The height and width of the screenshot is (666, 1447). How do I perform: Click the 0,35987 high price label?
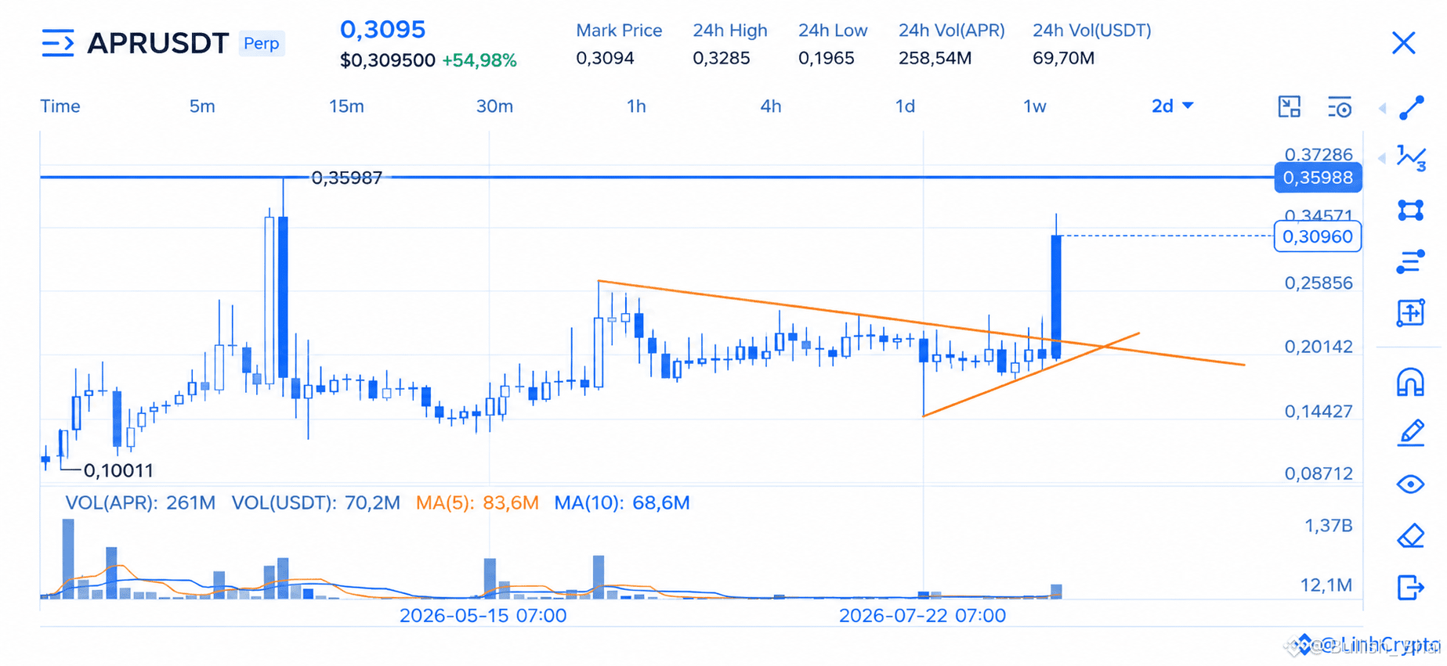coord(347,178)
